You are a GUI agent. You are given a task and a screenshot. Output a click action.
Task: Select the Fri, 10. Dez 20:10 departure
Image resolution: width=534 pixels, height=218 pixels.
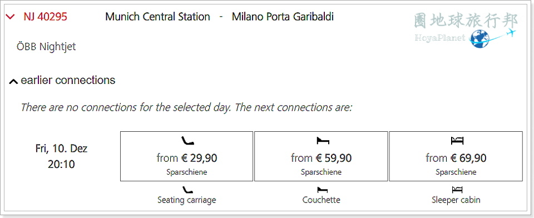coord(61,157)
